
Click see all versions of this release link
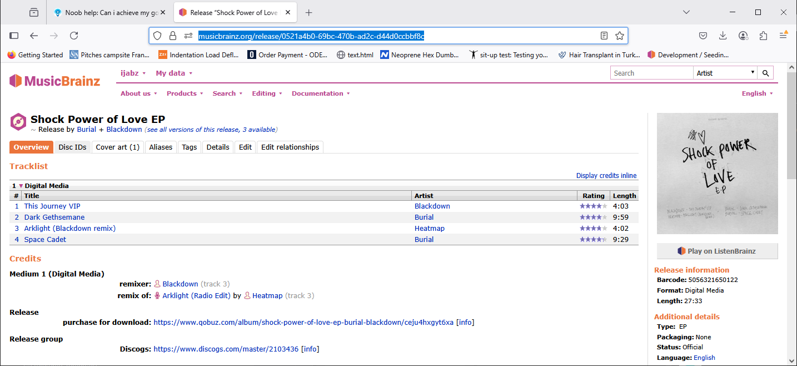point(211,130)
